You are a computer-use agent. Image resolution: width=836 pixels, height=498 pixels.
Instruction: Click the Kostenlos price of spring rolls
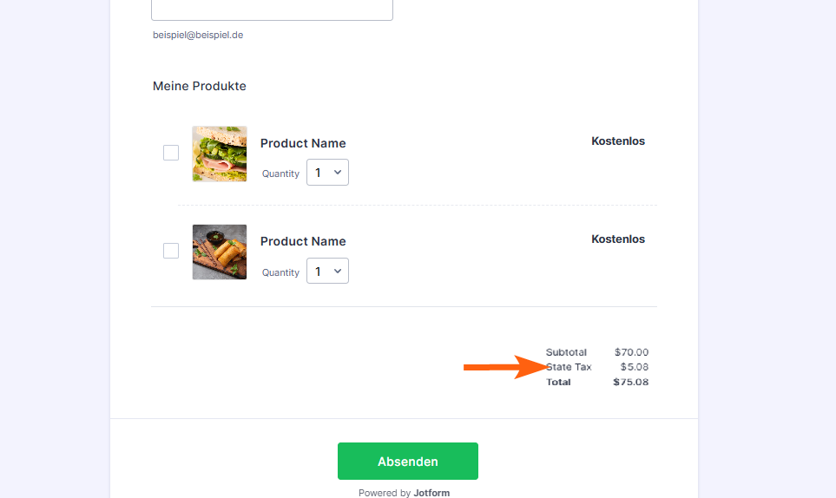[618, 239]
